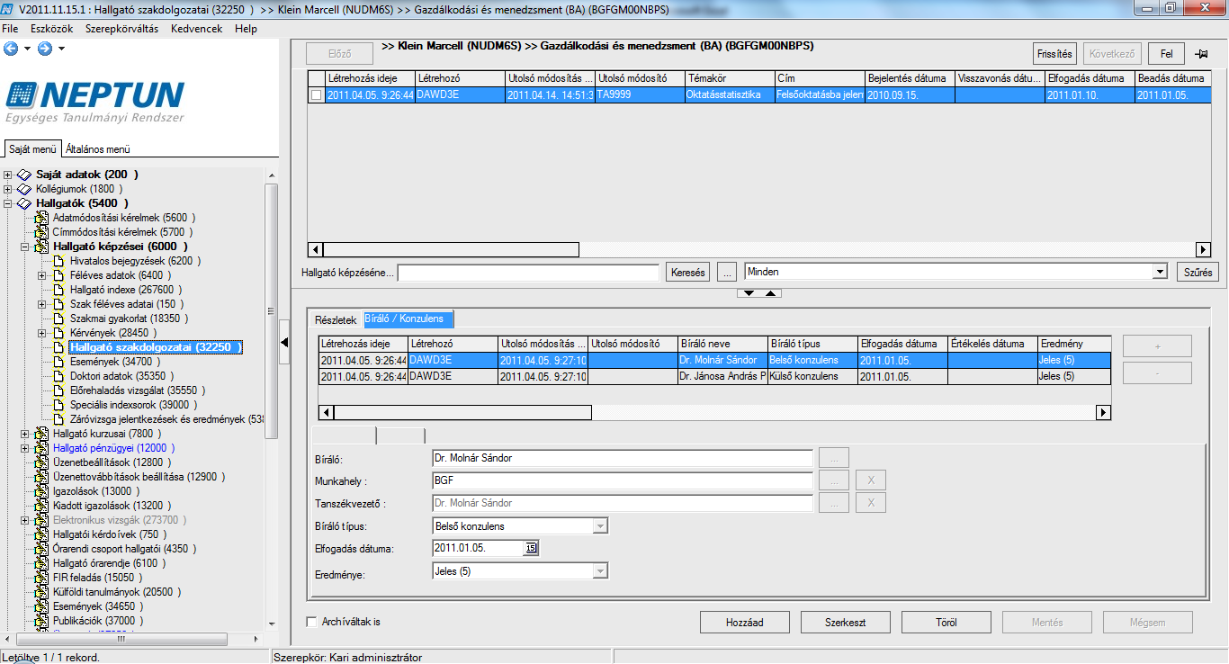This screenshot has height=664, width=1229.
Task: Click the Töröl button
Action: (946, 622)
